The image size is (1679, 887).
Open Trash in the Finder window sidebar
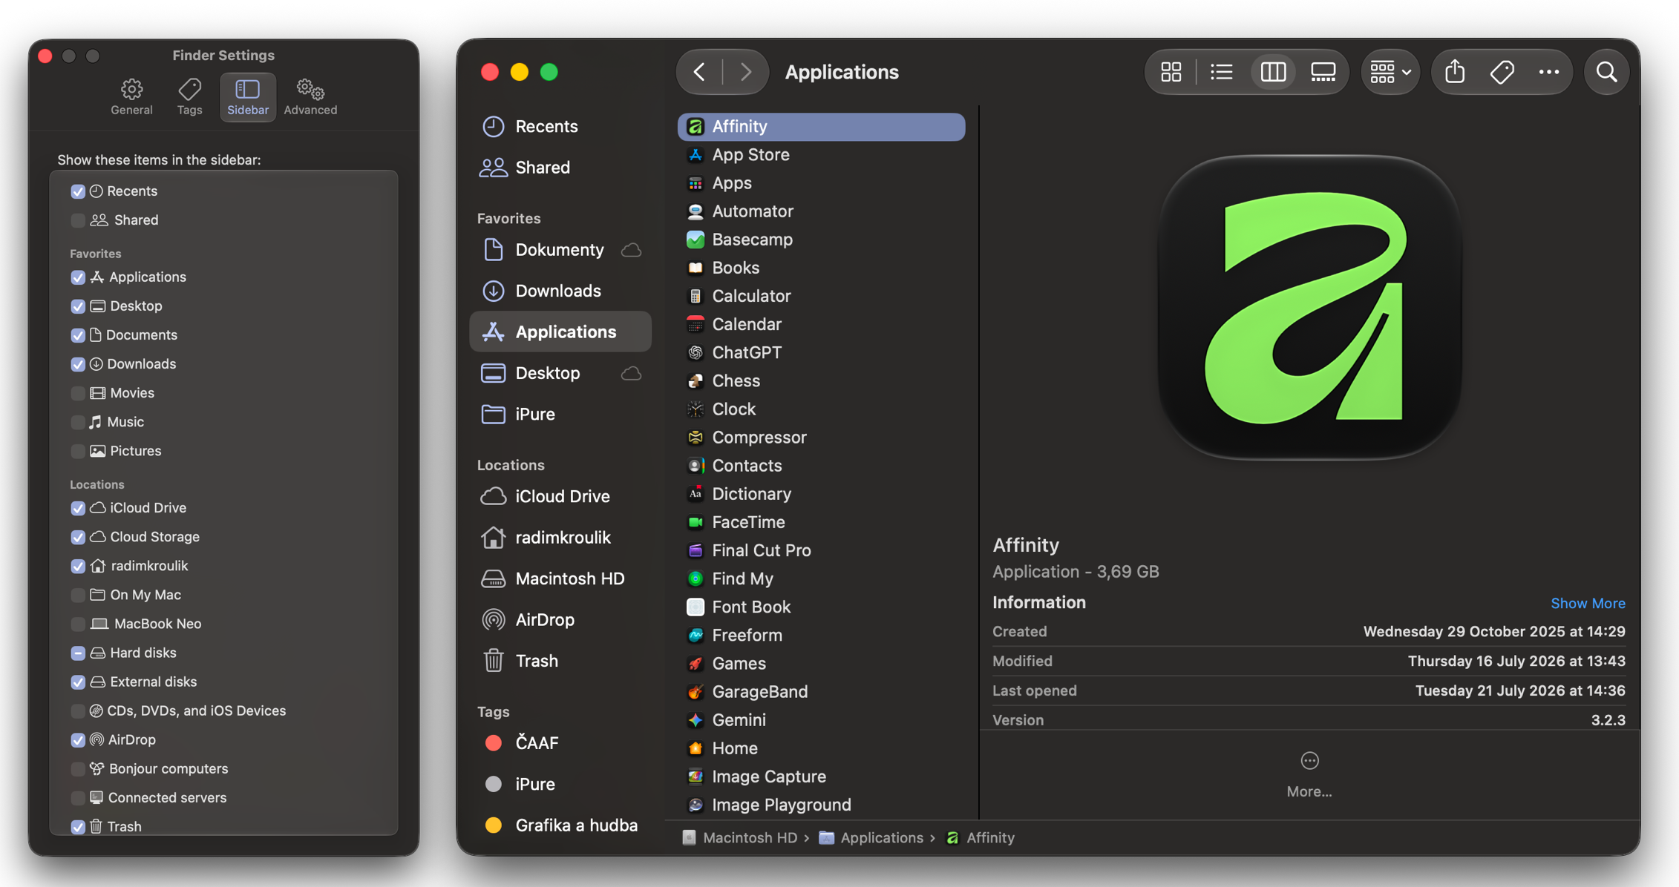pos(560,660)
